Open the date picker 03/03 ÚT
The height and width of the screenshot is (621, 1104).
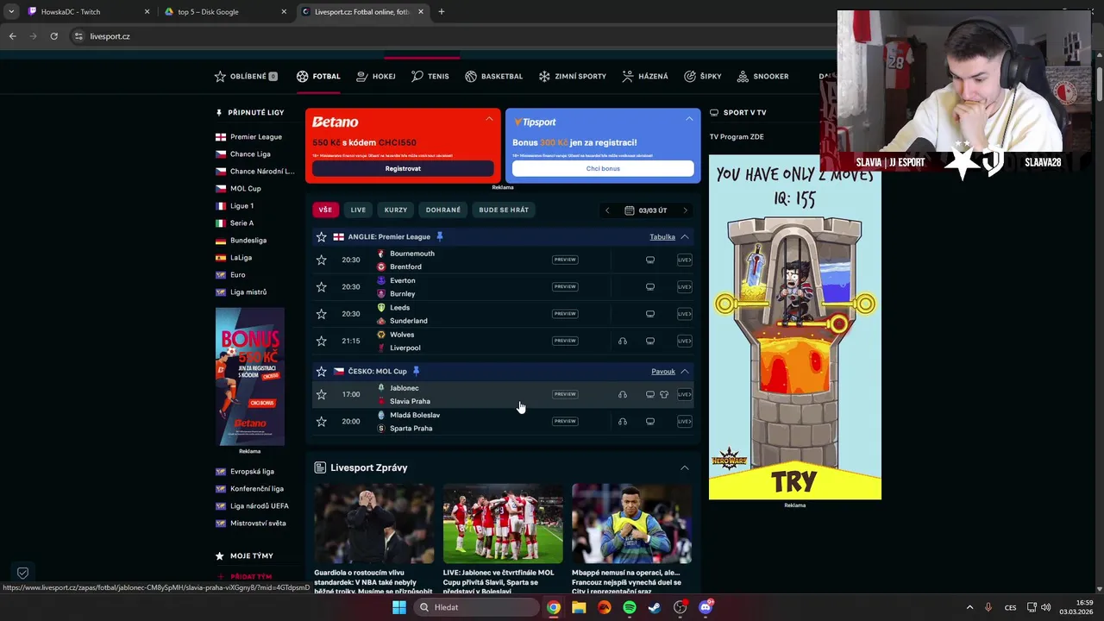click(646, 210)
